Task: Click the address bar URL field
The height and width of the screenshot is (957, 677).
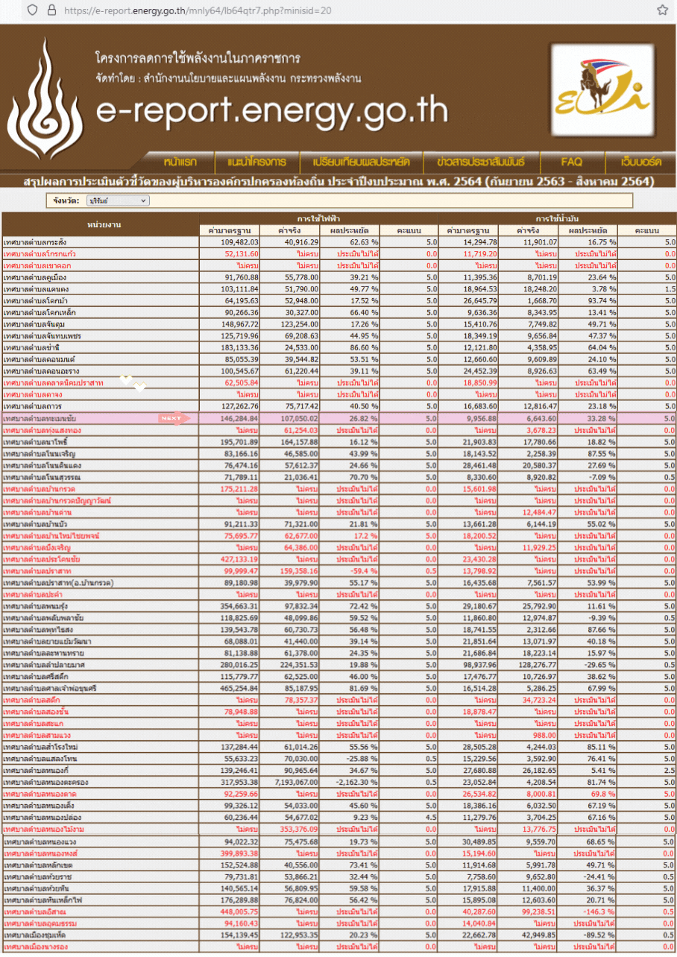Action: (198, 10)
